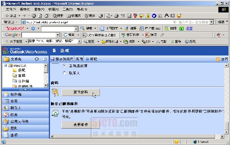Open the File (文件) menu
Image resolution: width=230 pixels, height=145 pixels.
click(x=11, y=9)
